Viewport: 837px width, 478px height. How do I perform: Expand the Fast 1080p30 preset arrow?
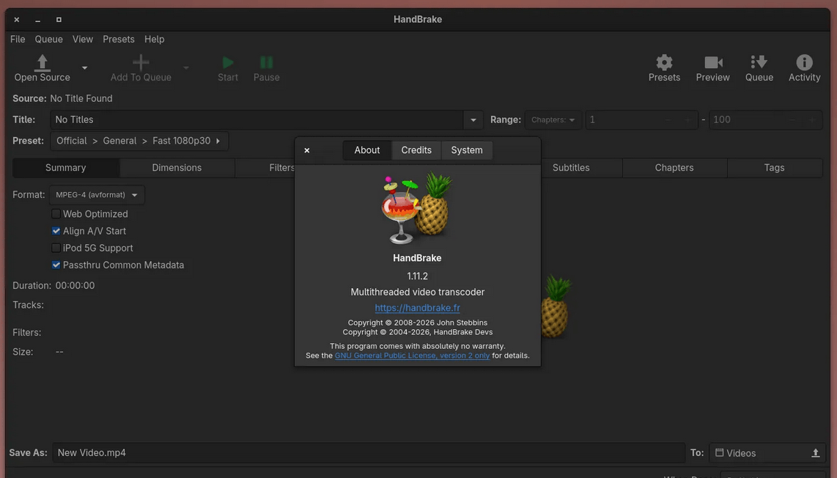point(218,141)
